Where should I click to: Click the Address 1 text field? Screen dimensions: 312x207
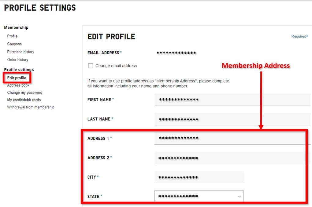click(229, 139)
